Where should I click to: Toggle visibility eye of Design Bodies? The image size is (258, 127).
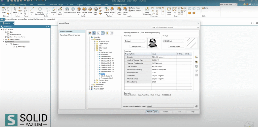[x=6, y=39]
